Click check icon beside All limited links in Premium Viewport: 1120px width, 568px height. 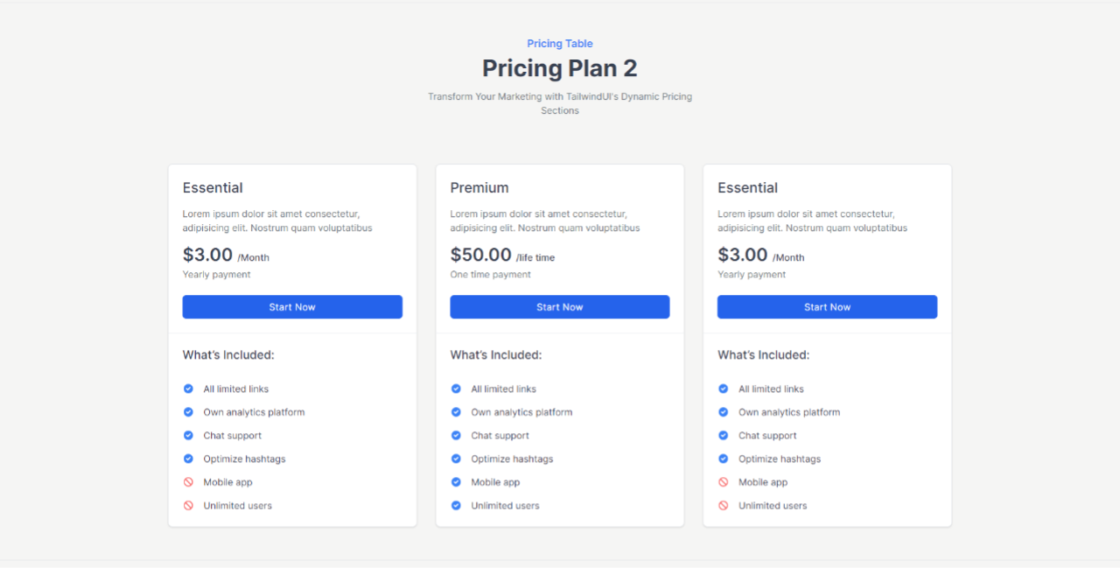(x=456, y=389)
